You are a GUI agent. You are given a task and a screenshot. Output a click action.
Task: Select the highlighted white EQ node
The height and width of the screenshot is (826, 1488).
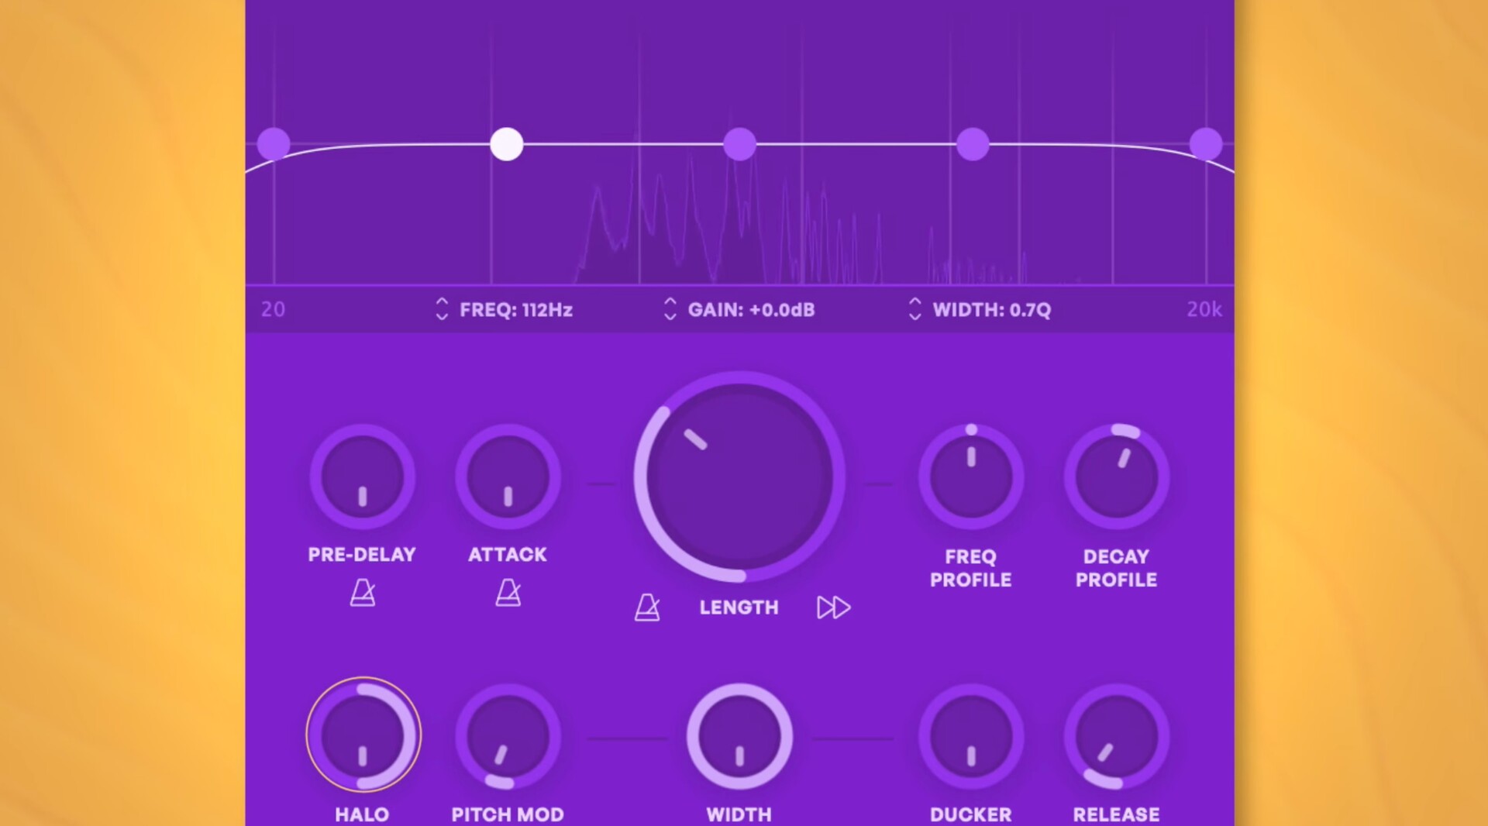[507, 144]
